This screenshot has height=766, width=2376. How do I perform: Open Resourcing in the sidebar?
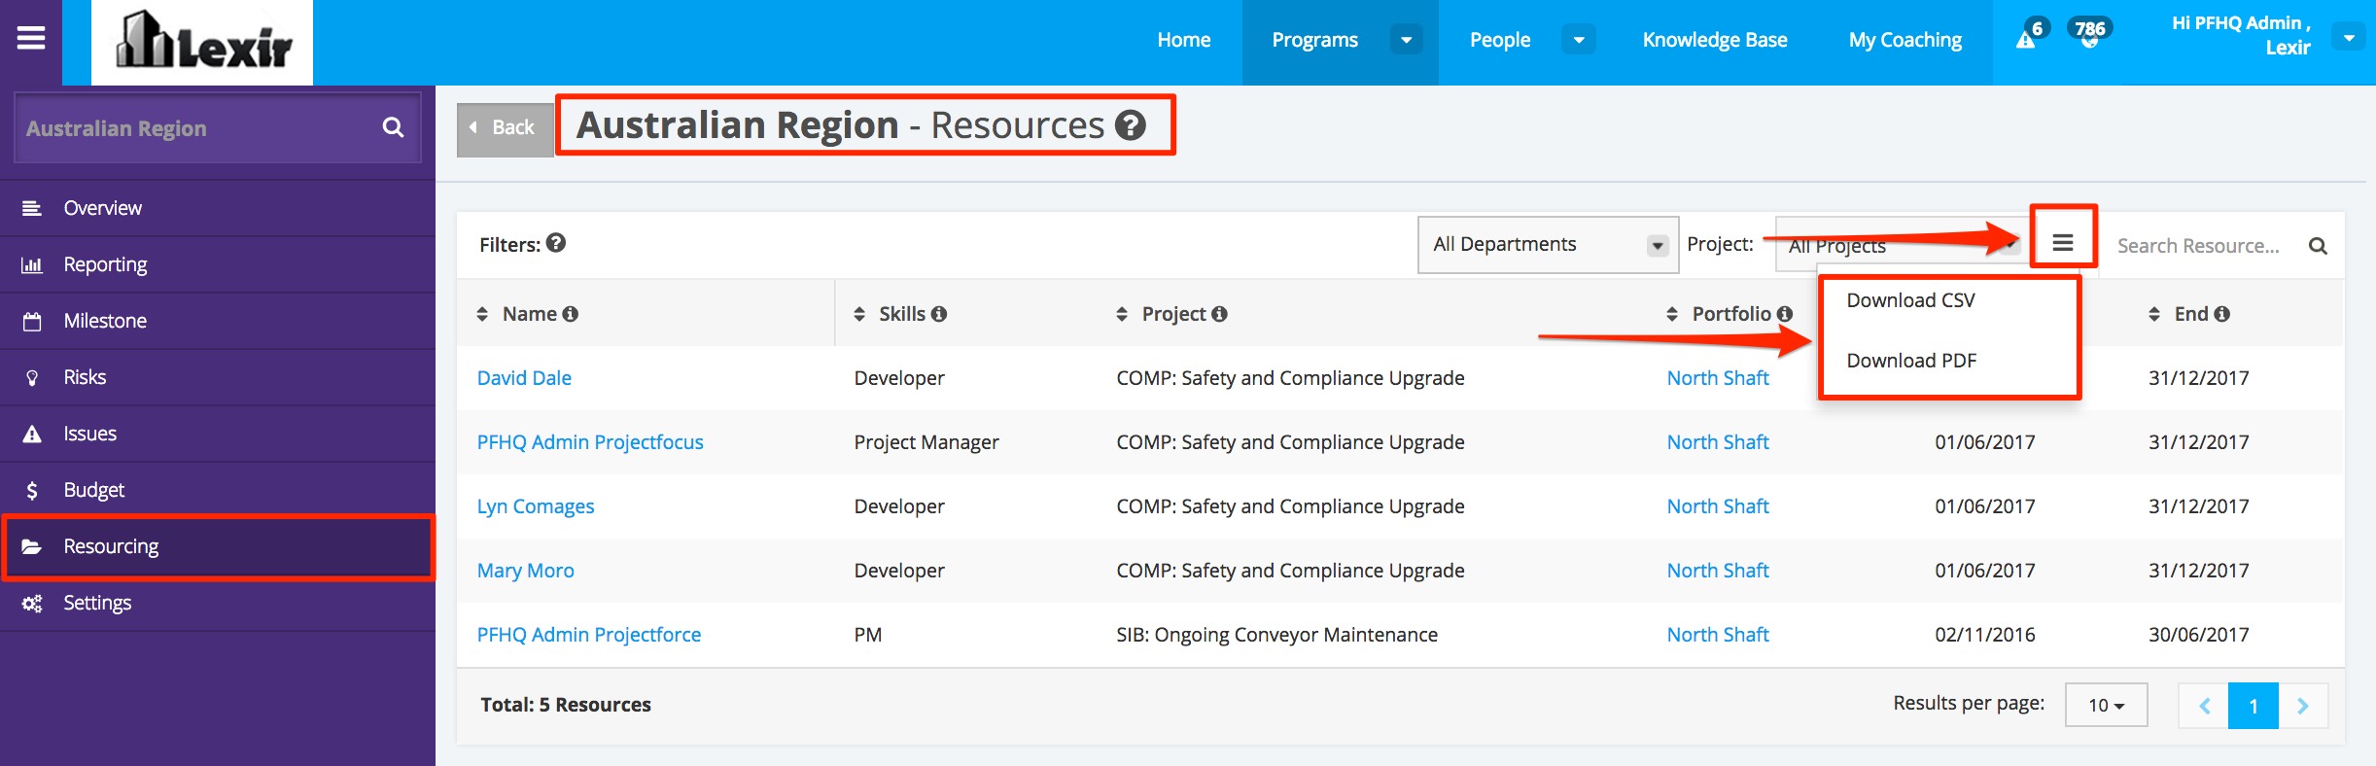click(218, 546)
